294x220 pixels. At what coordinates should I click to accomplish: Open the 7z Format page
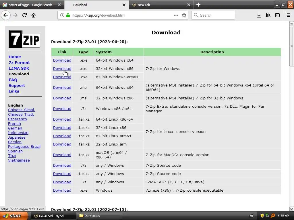tap(19, 62)
